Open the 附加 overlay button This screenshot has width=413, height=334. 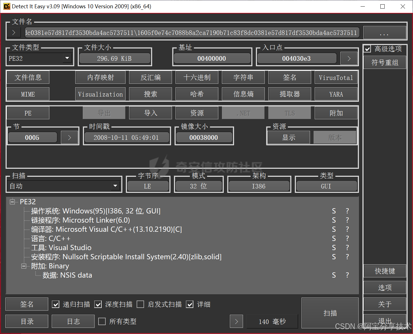(336, 113)
